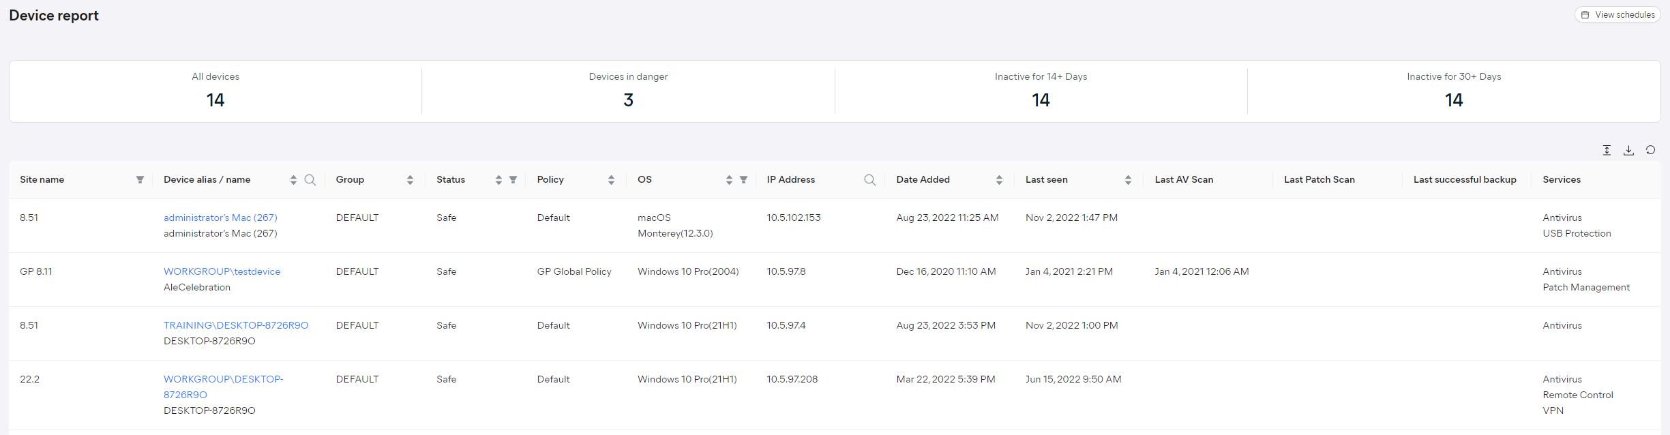The height and width of the screenshot is (435, 1670).
Task: Click last AV scan Jan 4, 2021 12:06 AM
Action: [x=1202, y=271]
